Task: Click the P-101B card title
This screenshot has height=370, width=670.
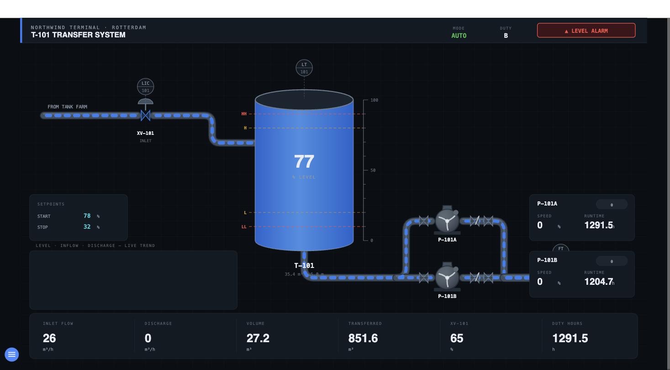Action: point(547,260)
